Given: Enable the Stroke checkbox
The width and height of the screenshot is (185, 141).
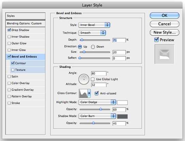Looking at the screenshot, I should pos(9,103).
